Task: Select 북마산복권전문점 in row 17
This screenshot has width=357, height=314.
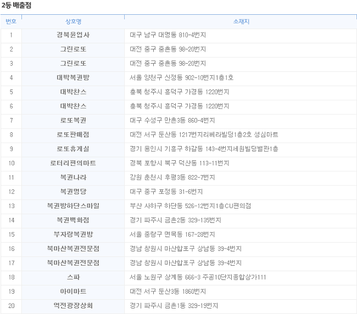Action: 73,263
